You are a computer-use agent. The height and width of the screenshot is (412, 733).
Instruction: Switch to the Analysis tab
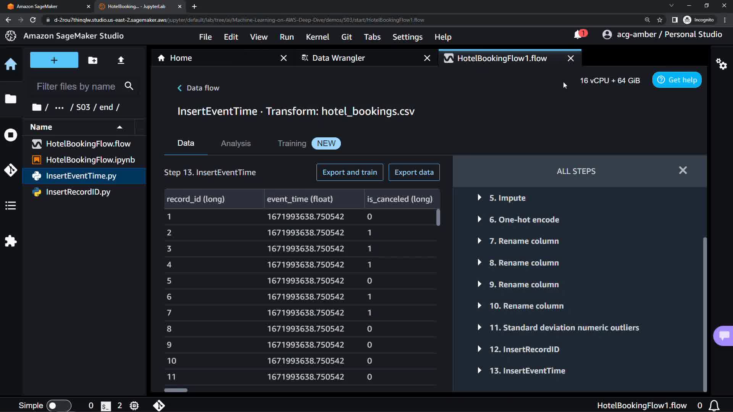point(236,143)
